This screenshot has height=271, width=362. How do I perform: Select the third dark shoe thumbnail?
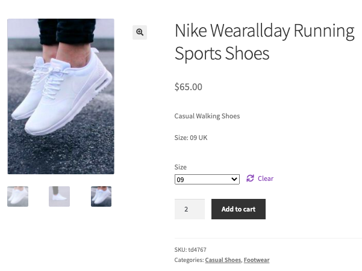coord(101,196)
